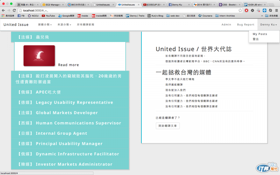The height and width of the screenshot is (175, 280).
Task: Open the Google翻譯 bookmark
Action: click(x=66, y=16)
